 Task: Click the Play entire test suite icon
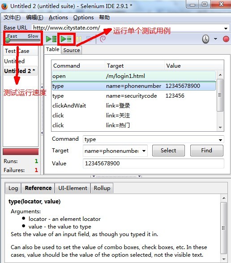[x=51, y=39]
